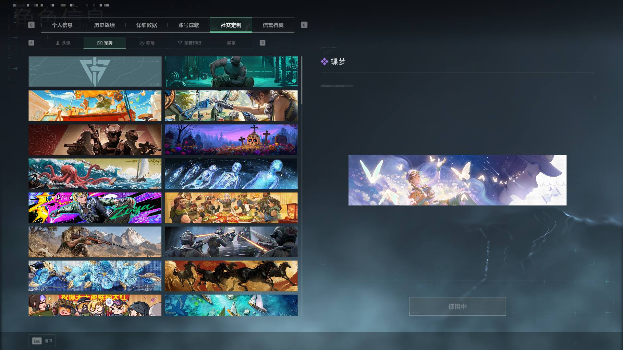Pick the glowing blue skeletons dog tag

231,174
